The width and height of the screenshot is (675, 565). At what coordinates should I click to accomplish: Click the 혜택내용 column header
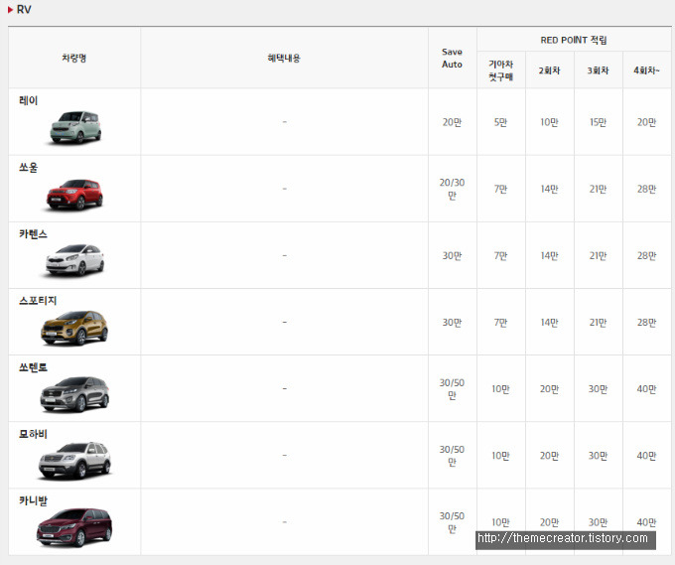(x=284, y=58)
